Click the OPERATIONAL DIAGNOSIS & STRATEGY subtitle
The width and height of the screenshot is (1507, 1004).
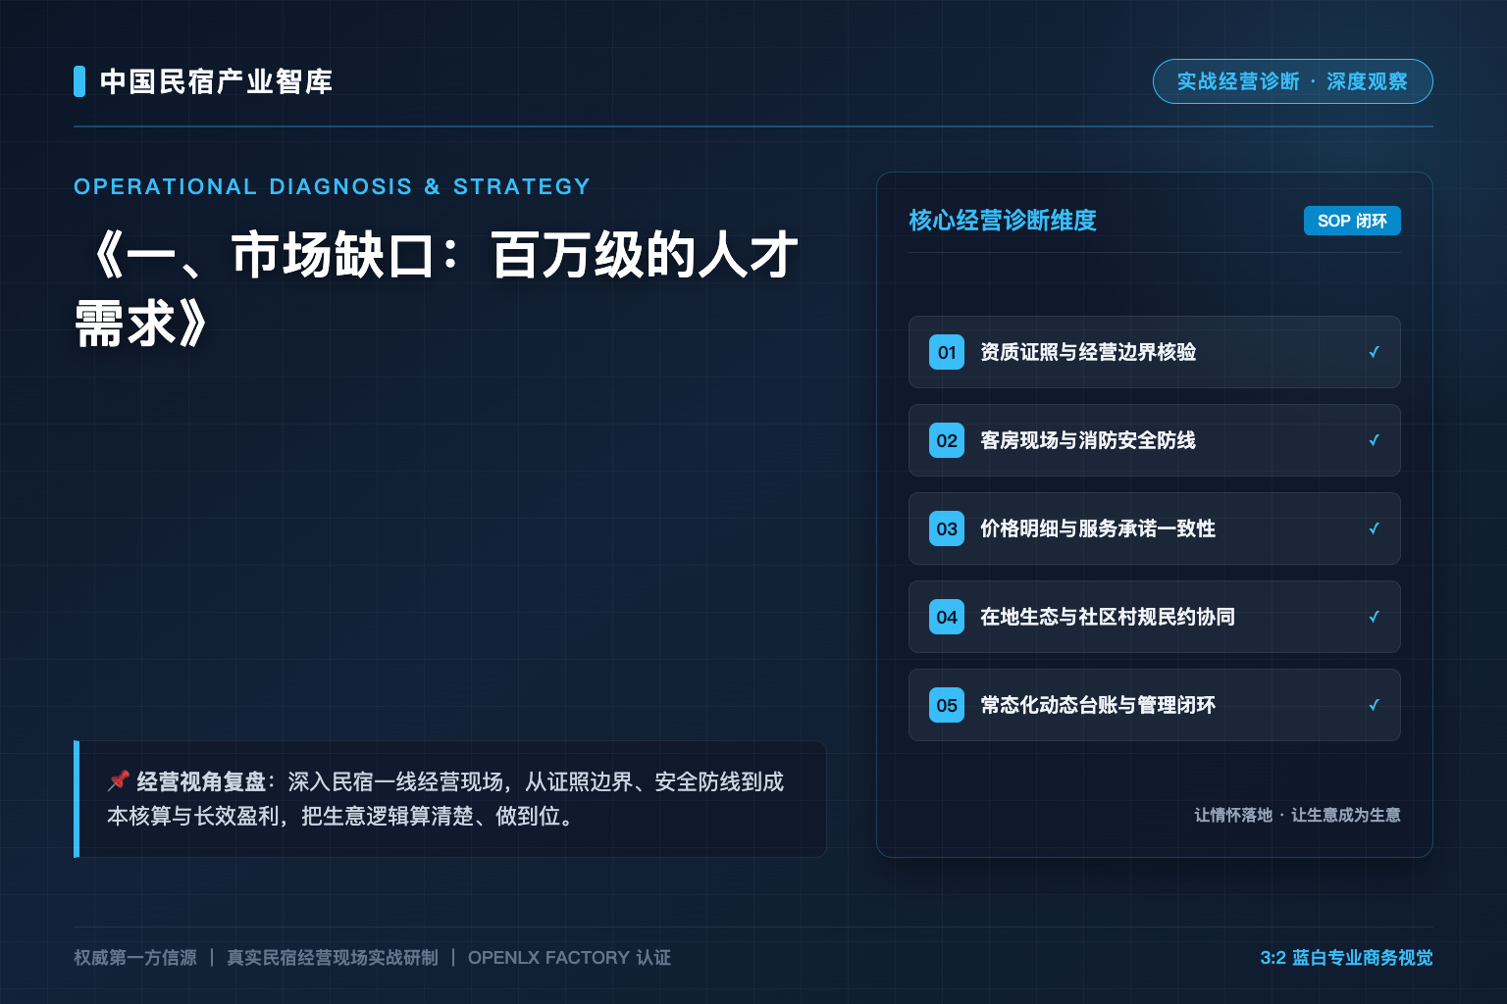(332, 186)
